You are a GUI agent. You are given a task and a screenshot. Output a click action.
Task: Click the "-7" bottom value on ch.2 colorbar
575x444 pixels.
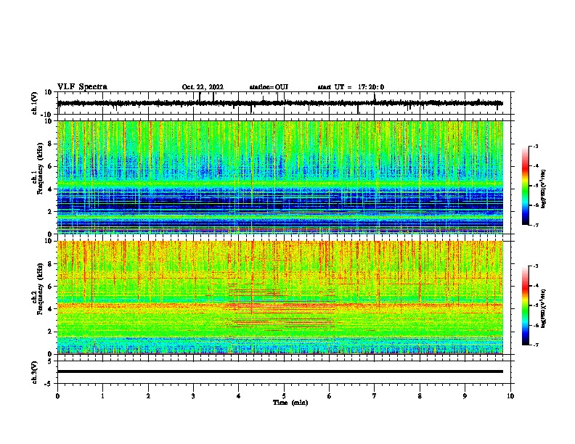536,345
